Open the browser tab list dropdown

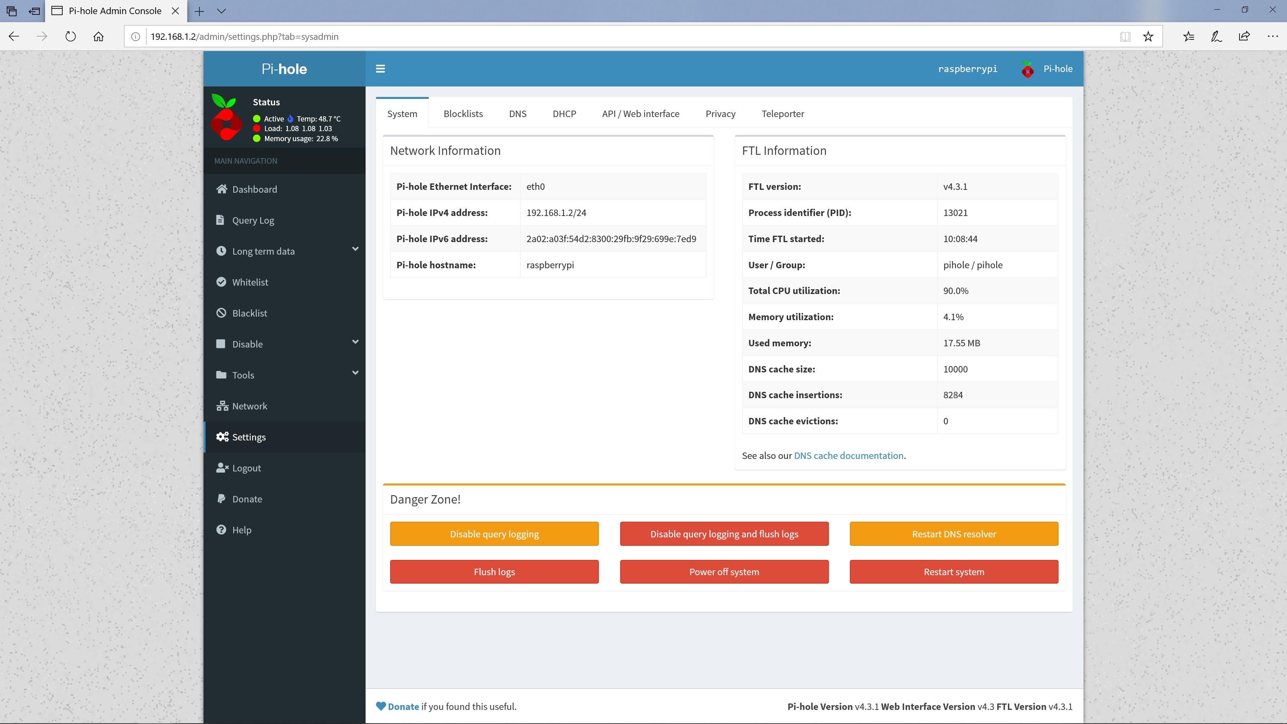click(221, 11)
